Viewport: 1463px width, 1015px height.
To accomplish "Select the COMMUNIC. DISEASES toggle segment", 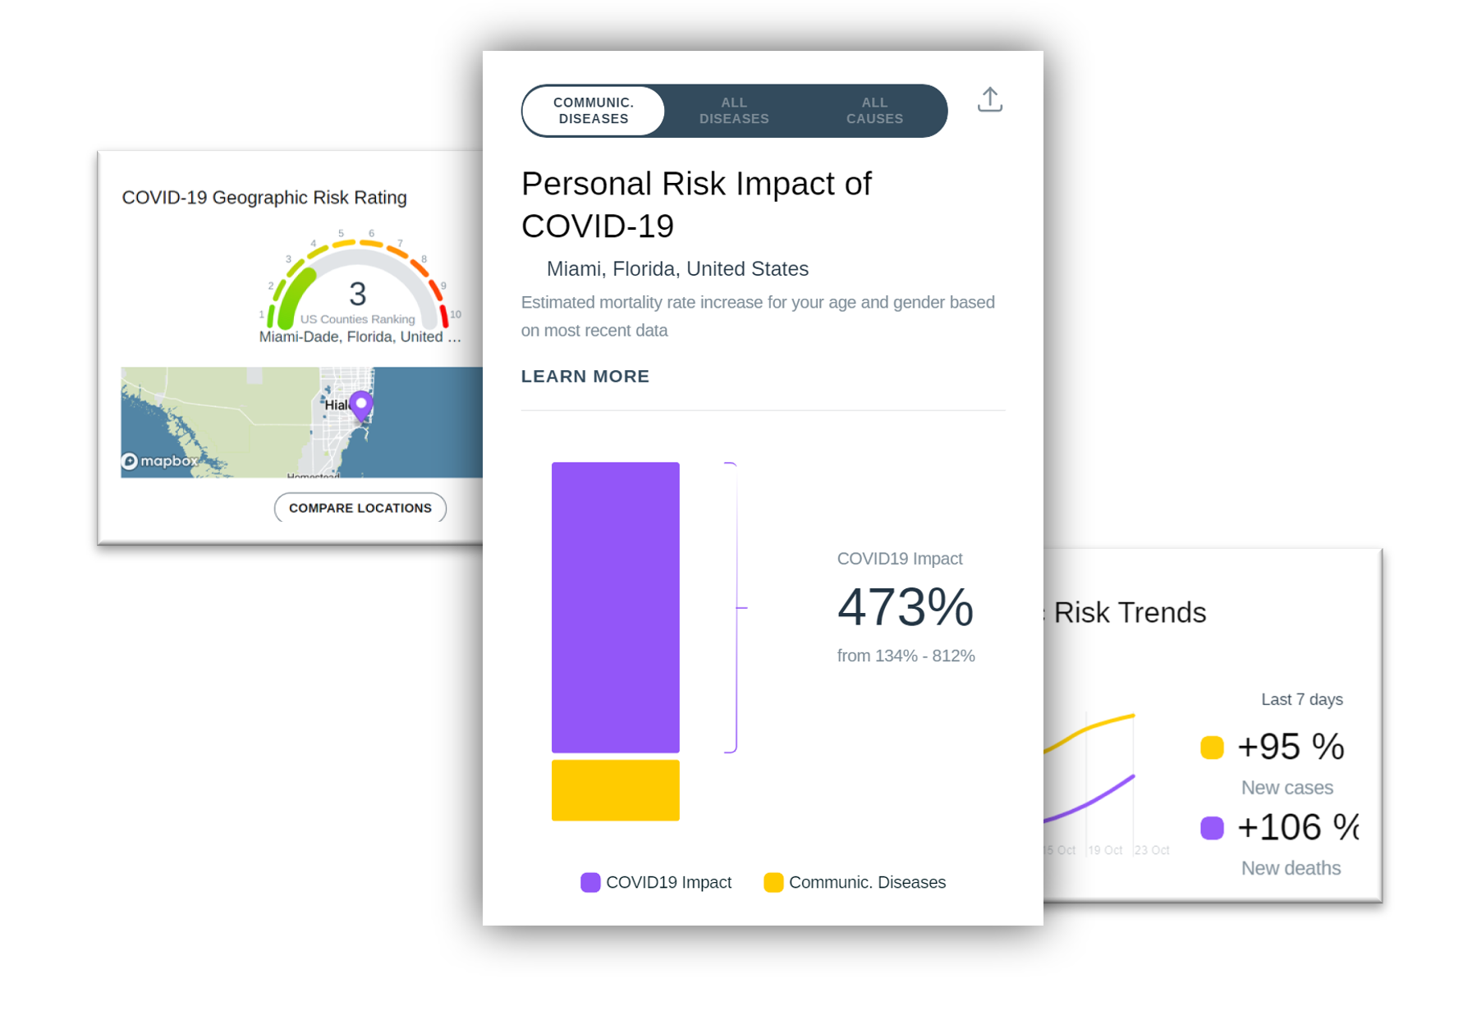I will point(593,110).
